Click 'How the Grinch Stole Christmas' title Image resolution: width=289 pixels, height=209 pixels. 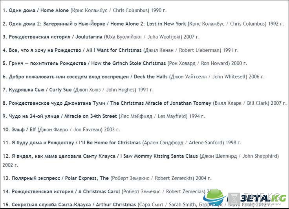[x=128, y=63]
